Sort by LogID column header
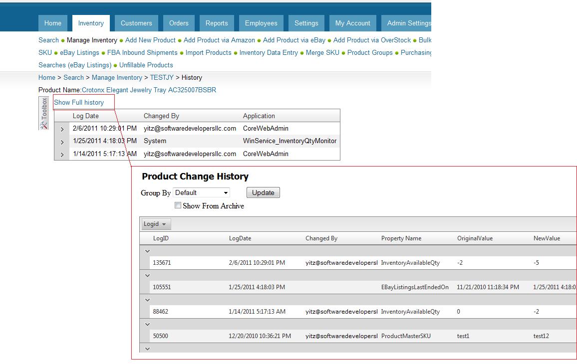This screenshot has width=577, height=364. click(161, 238)
